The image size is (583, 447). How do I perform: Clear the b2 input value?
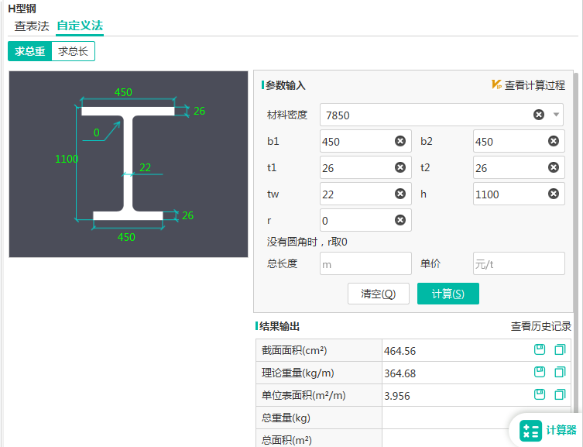pyautogui.click(x=554, y=141)
